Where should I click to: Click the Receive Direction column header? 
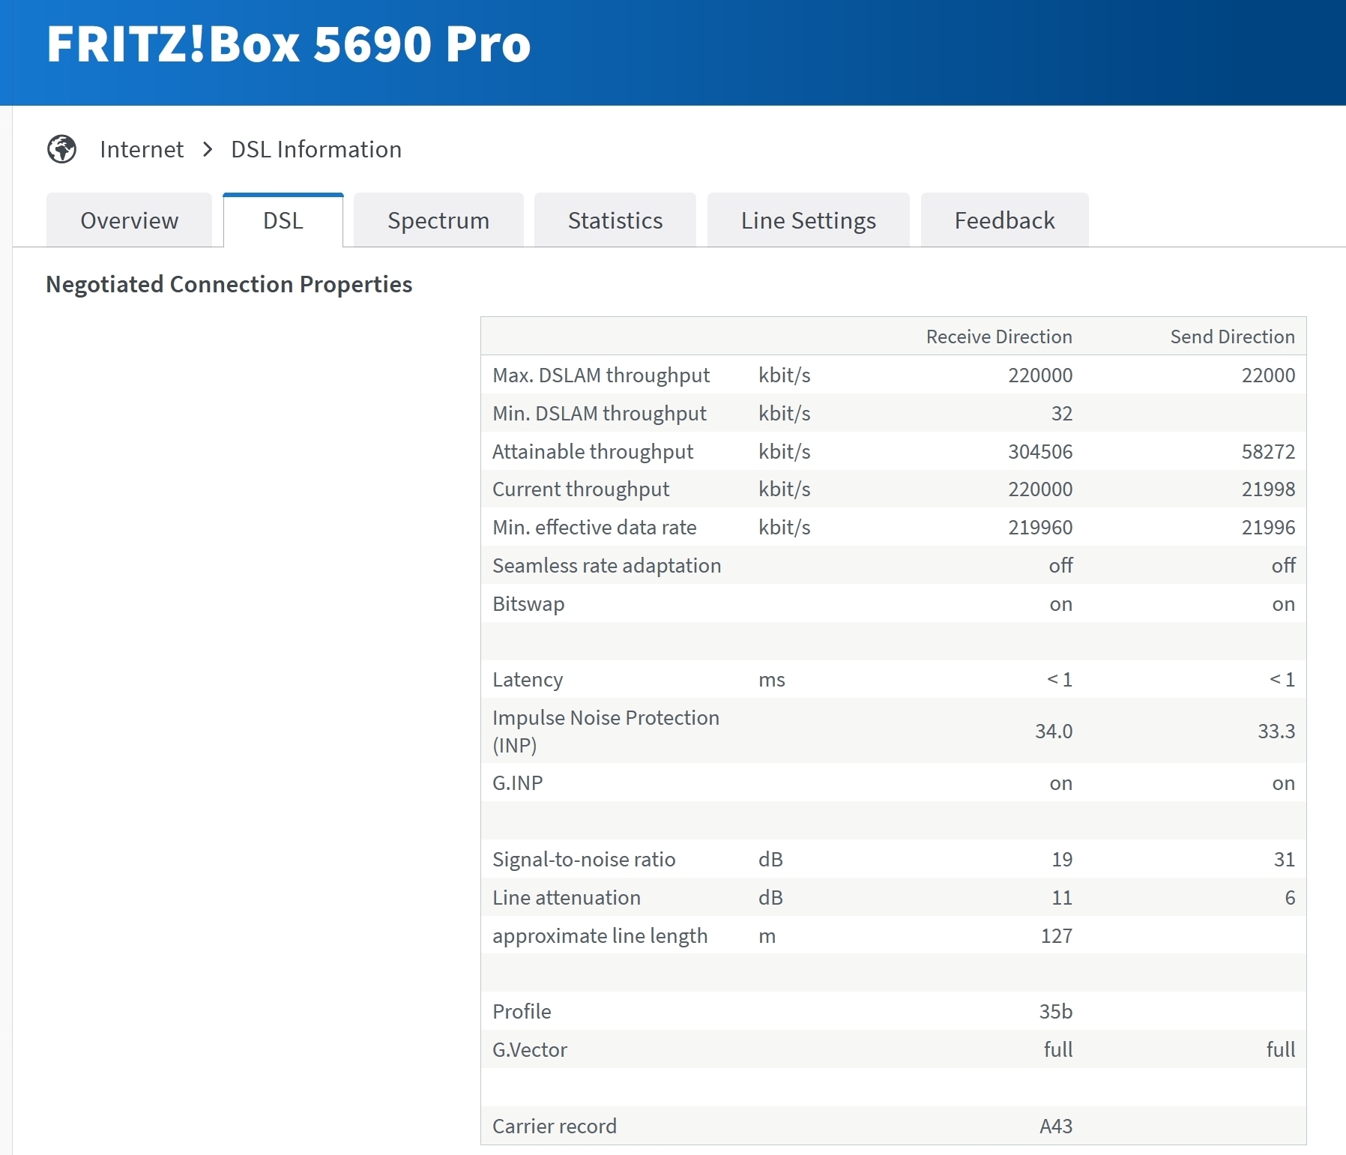999,337
